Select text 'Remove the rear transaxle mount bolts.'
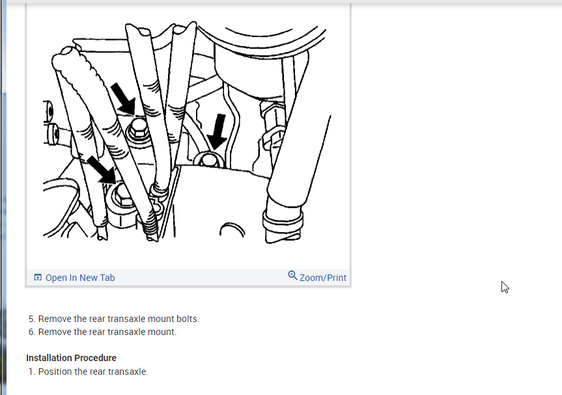 click(x=119, y=319)
